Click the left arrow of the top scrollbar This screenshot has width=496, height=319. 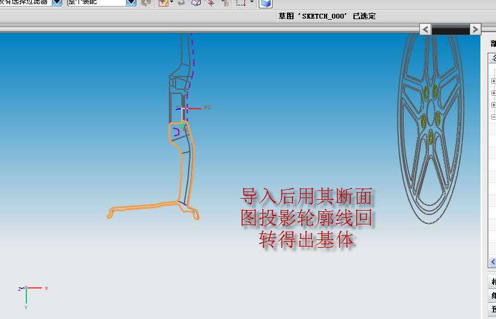[425, 29]
